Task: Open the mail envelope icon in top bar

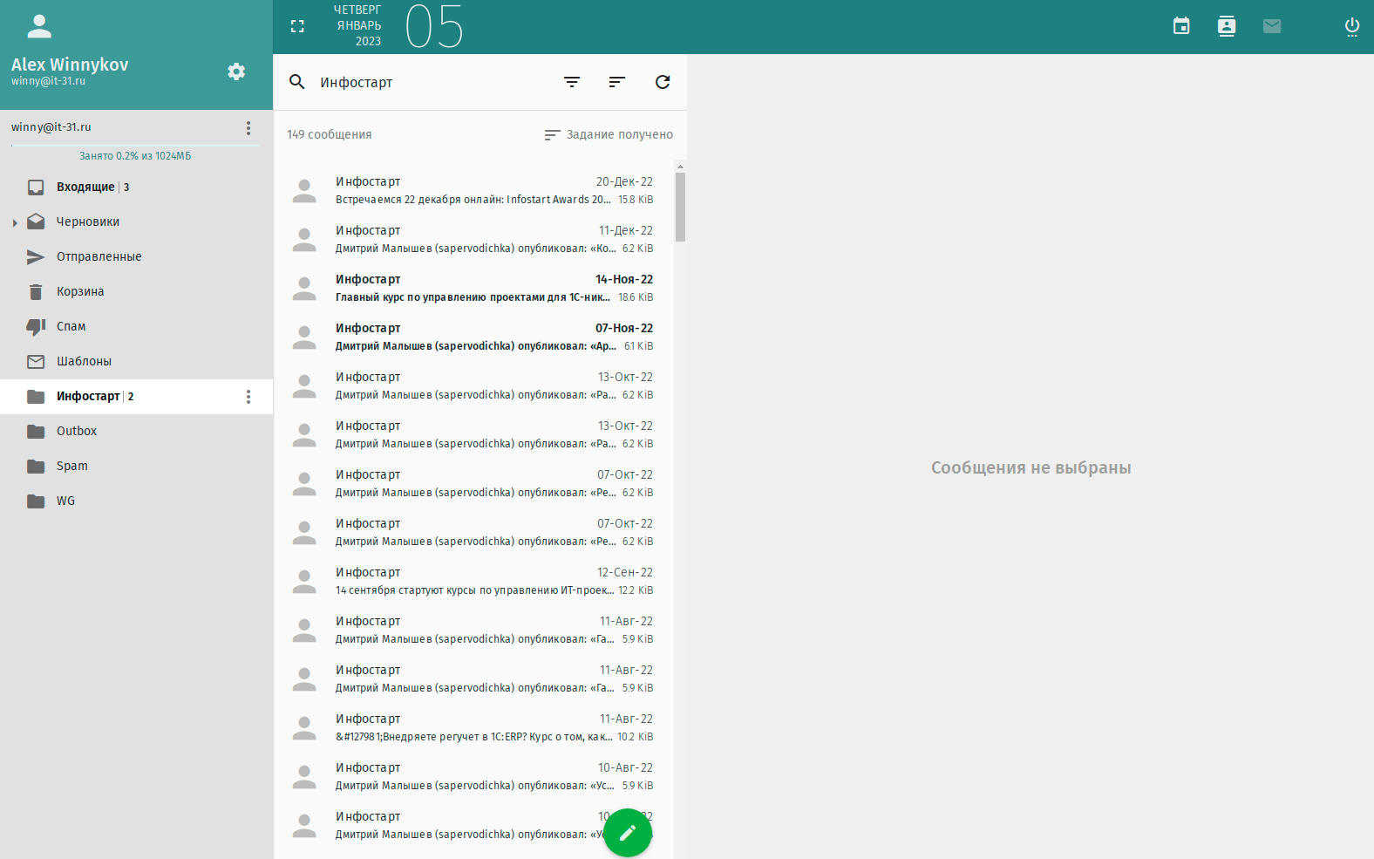Action: (1272, 26)
